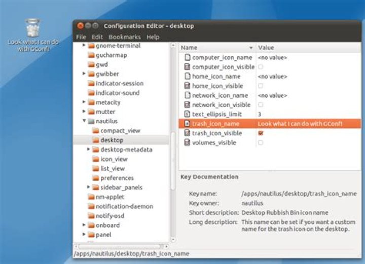Click the text_ellipsis_limit value 3
Viewport: 365px width, 264px height.
click(x=260, y=114)
